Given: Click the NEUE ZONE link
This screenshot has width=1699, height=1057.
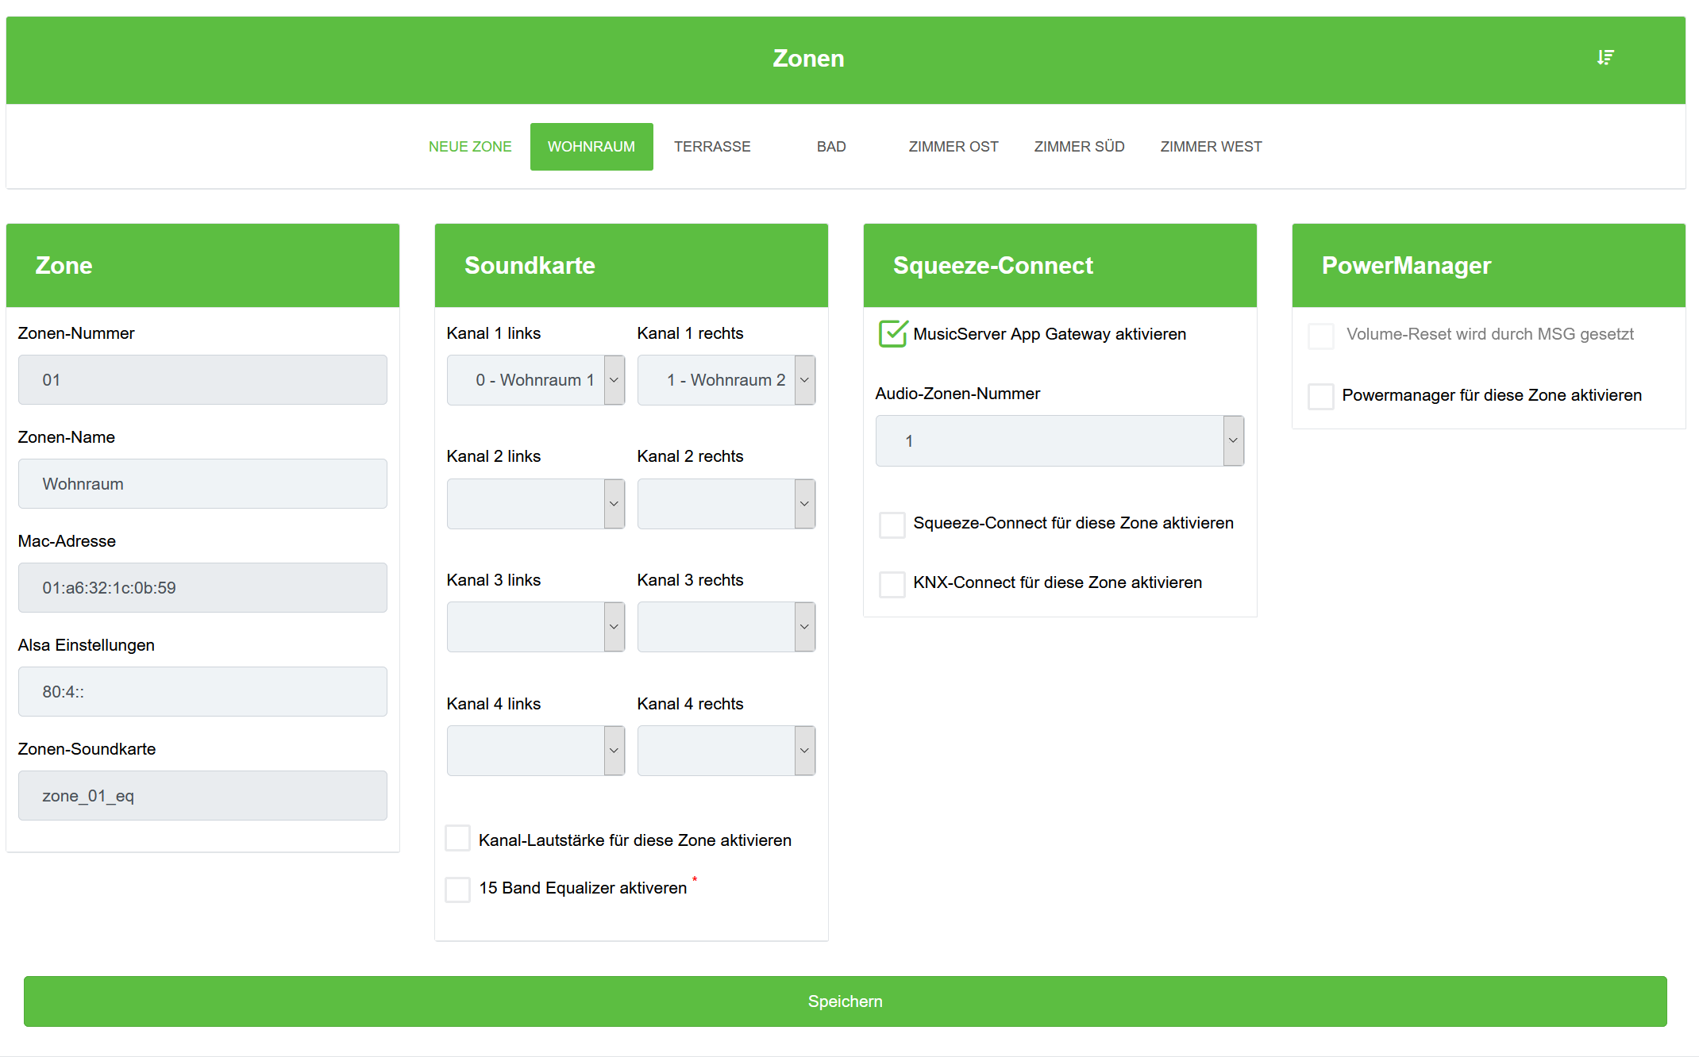Looking at the screenshot, I should click(470, 147).
